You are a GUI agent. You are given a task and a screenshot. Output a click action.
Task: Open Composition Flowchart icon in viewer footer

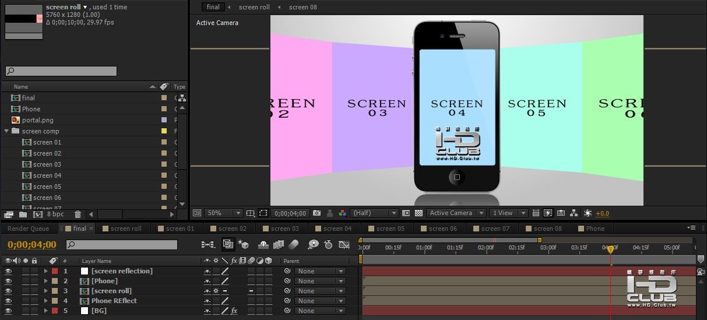pos(574,213)
